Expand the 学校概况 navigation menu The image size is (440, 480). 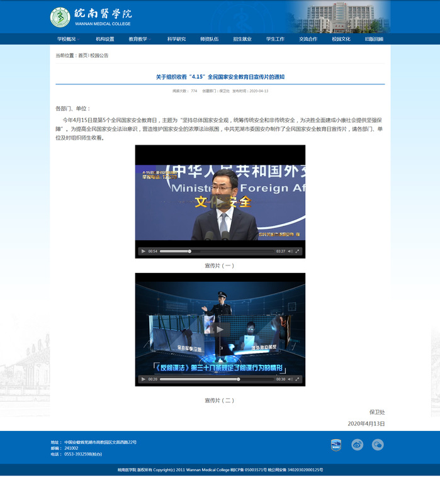click(x=67, y=39)
